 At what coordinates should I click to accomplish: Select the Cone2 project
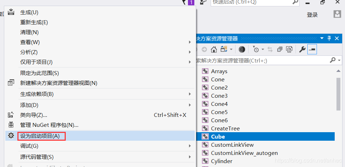pos(219,87)
